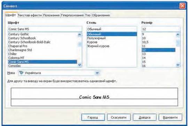Image resolution: width=188 pixels, height=126 pixels.
Task: Open the Текстові ефекти tab
Action: [30, 15]
